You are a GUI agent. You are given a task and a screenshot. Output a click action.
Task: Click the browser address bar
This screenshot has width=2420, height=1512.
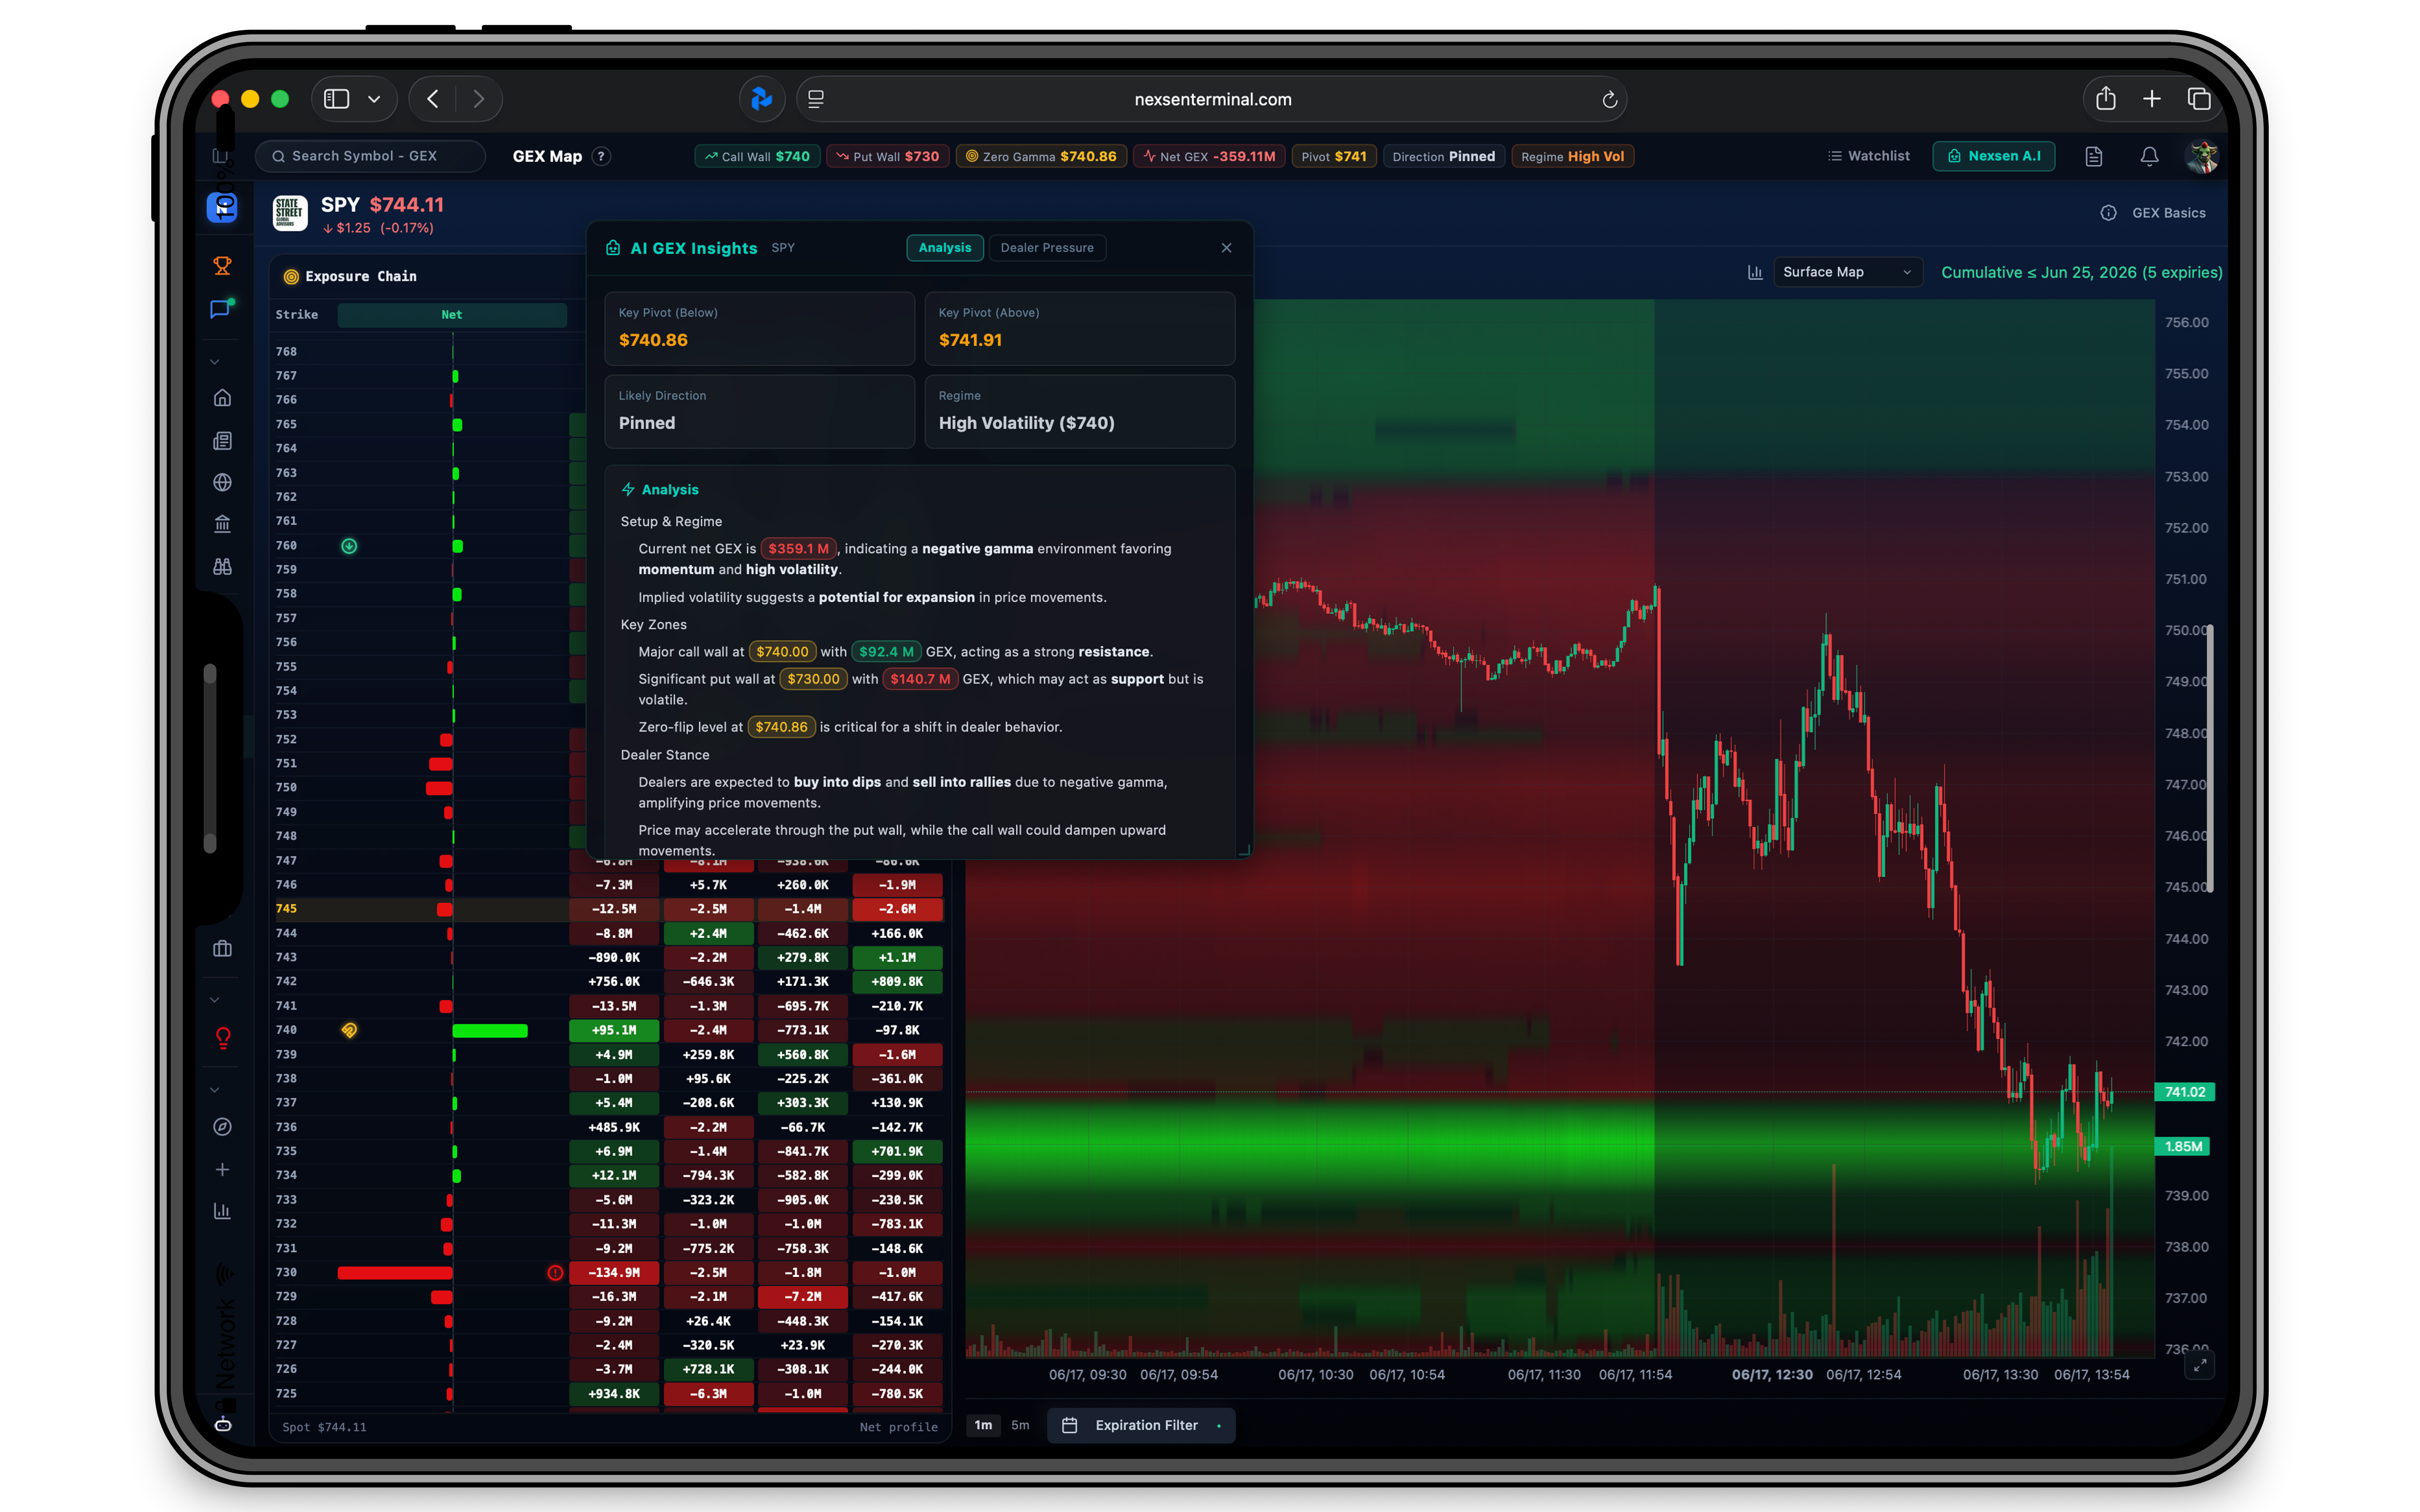[1212, 99]
